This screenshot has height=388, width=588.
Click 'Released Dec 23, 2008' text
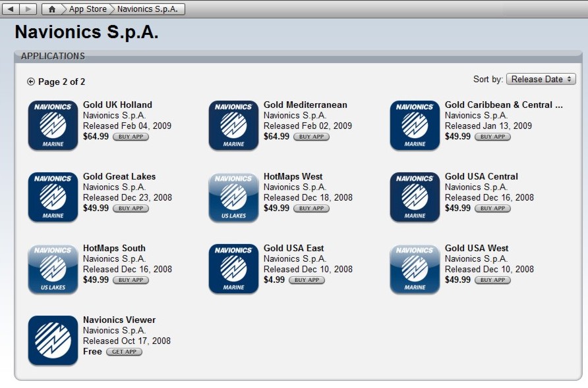[127, 197]
